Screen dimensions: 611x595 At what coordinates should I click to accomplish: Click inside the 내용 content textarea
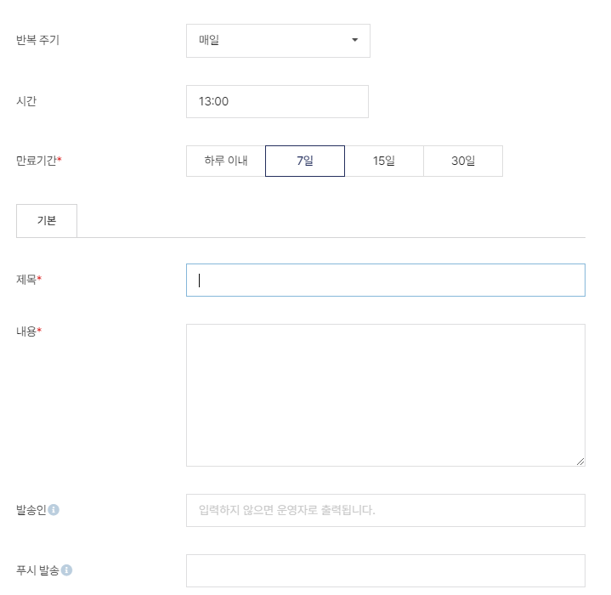[386, 395]
